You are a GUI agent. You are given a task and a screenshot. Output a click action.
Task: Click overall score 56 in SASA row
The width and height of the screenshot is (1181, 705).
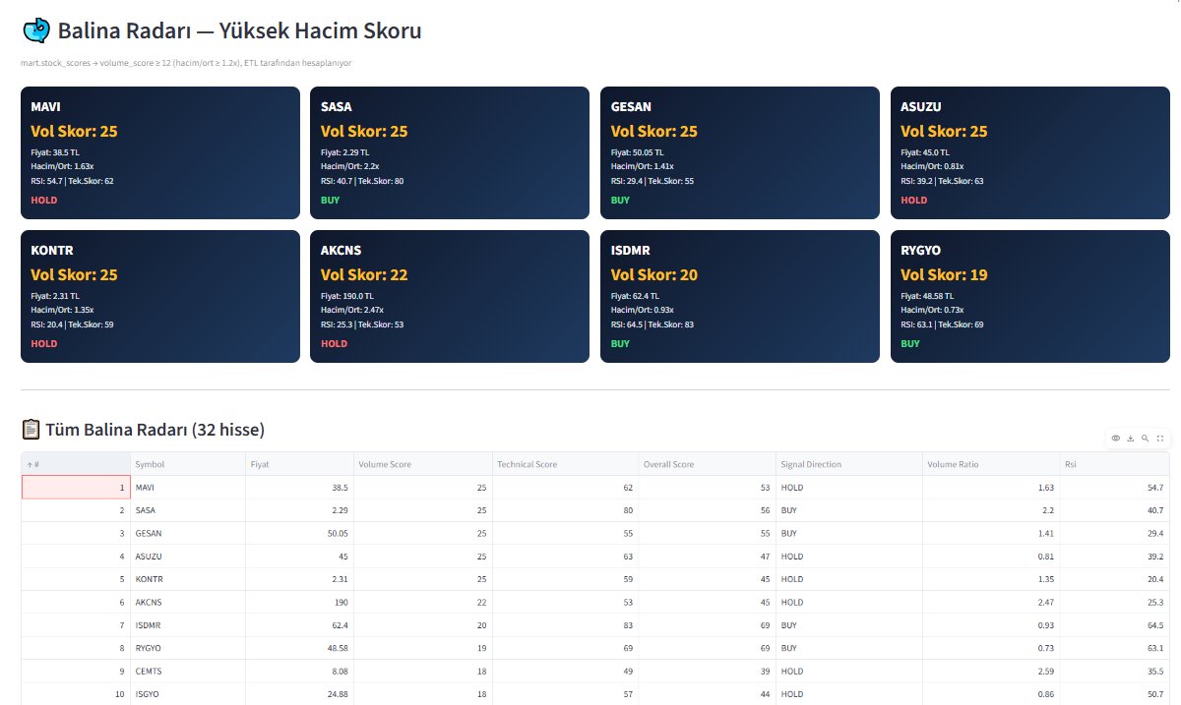coord(707,510)
